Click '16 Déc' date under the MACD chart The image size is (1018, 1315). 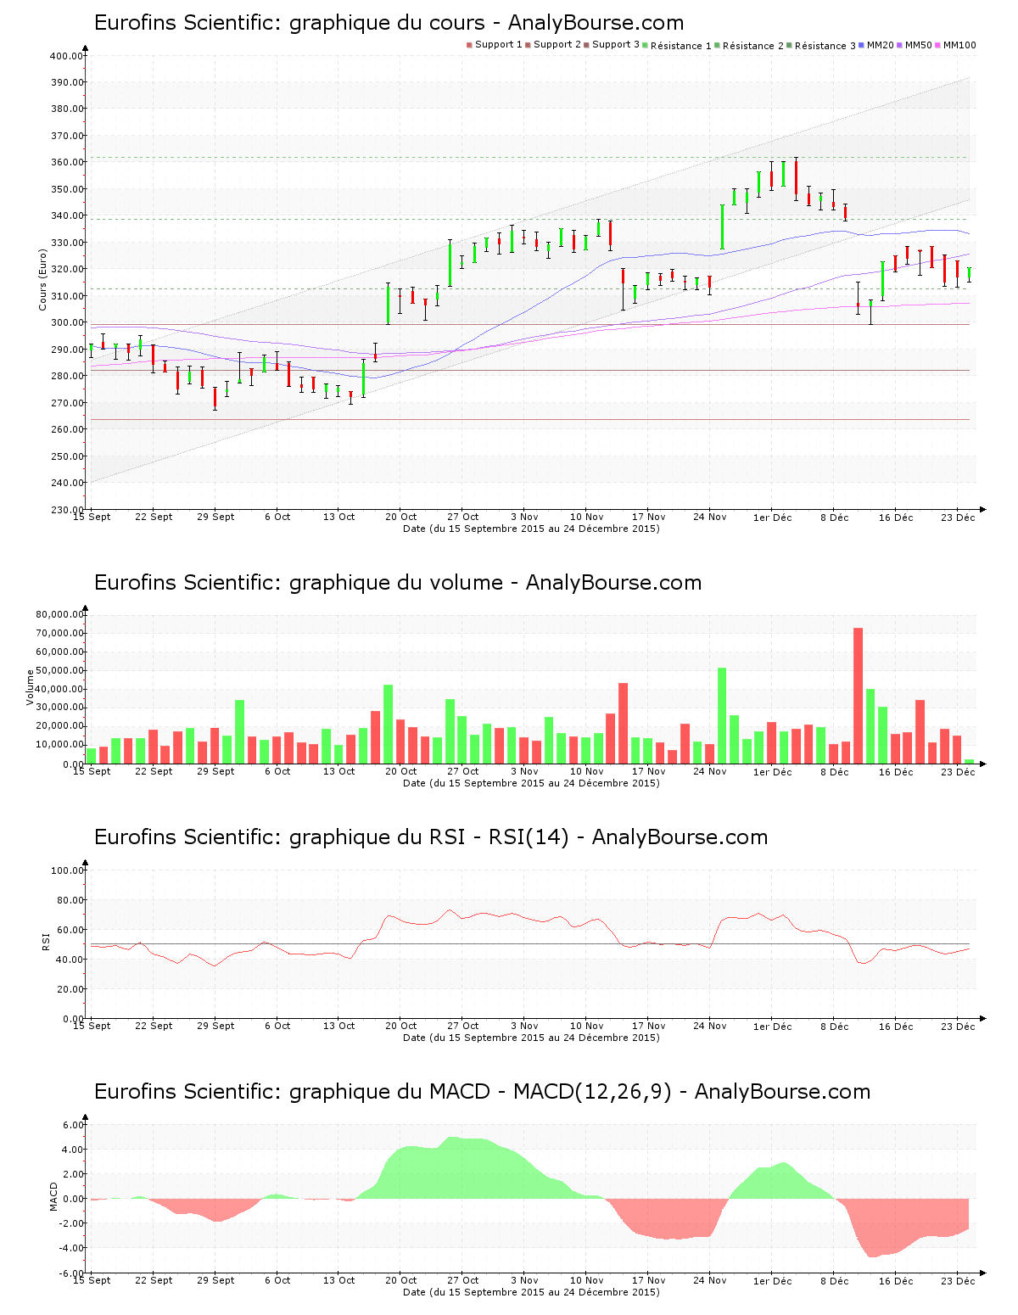coord(896,1280)
